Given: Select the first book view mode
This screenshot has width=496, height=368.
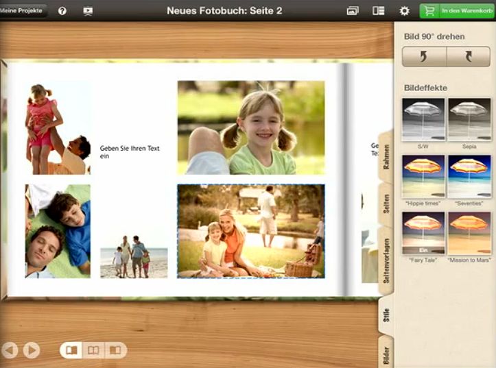Looking at the screenshot, I should [x=71, y=350].
